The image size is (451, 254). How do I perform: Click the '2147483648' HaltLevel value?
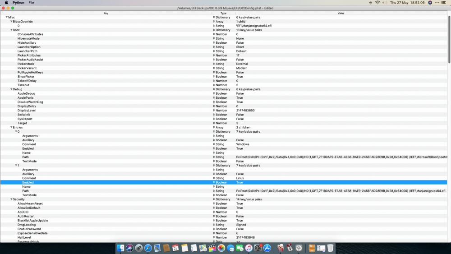click(x=245, y=237)
